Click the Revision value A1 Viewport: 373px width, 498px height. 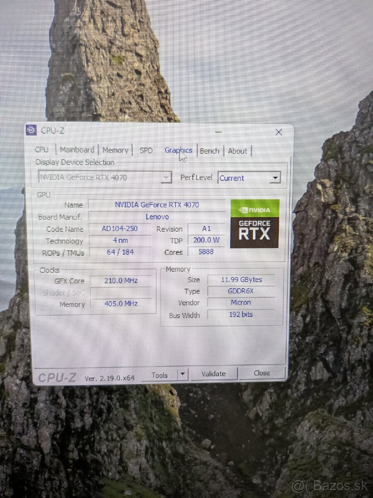pos(206,229)
